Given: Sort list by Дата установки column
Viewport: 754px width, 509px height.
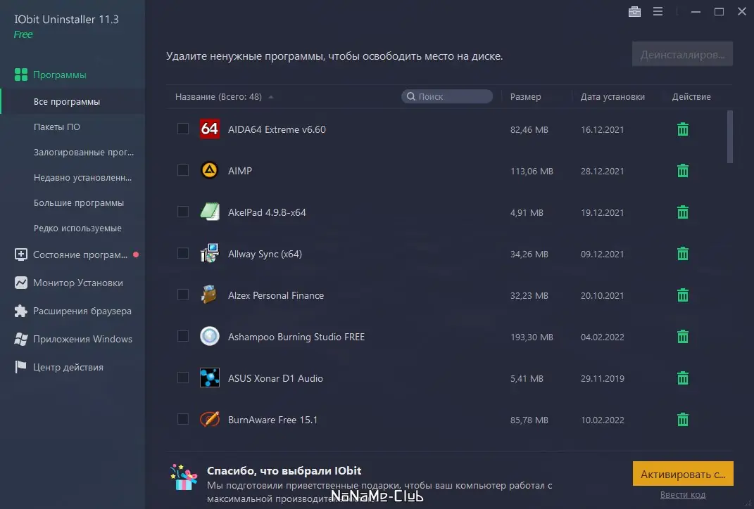Looking at the screenshot, I should pyautogui.click(x=612, y=96).
